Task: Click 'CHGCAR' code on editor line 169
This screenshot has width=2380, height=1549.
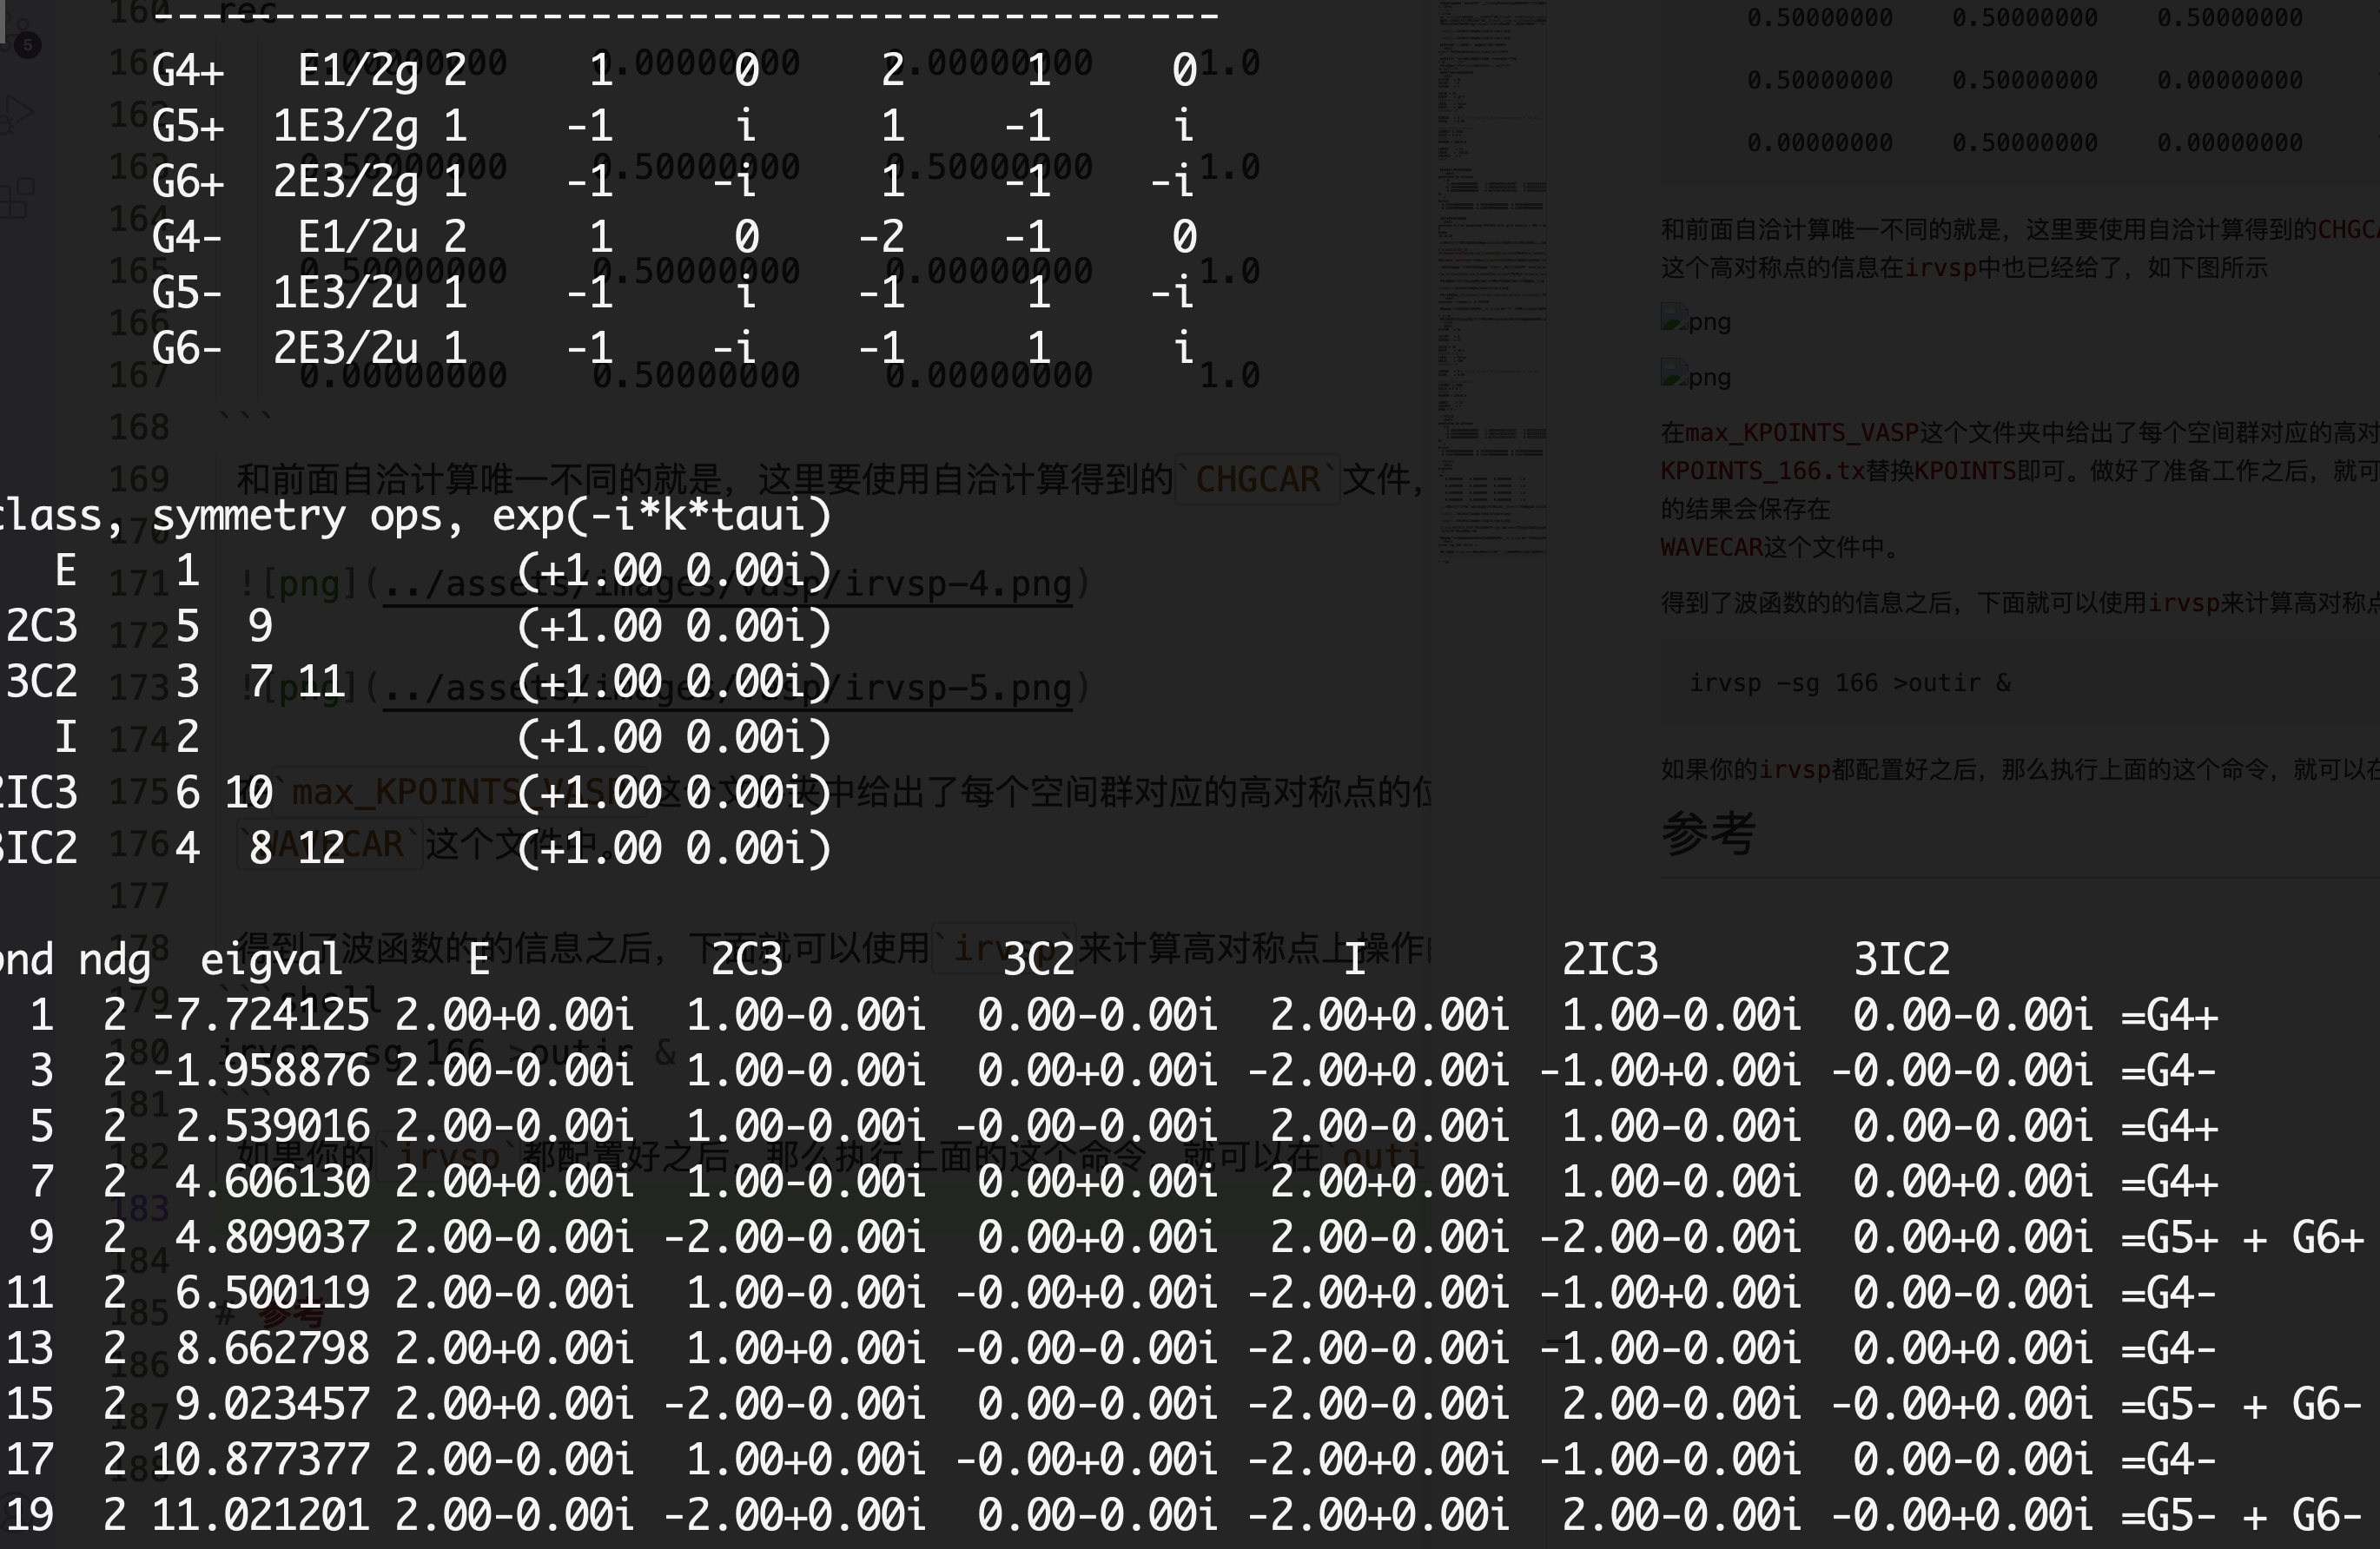Action: pyautogui.click(x=1258, y=479)
